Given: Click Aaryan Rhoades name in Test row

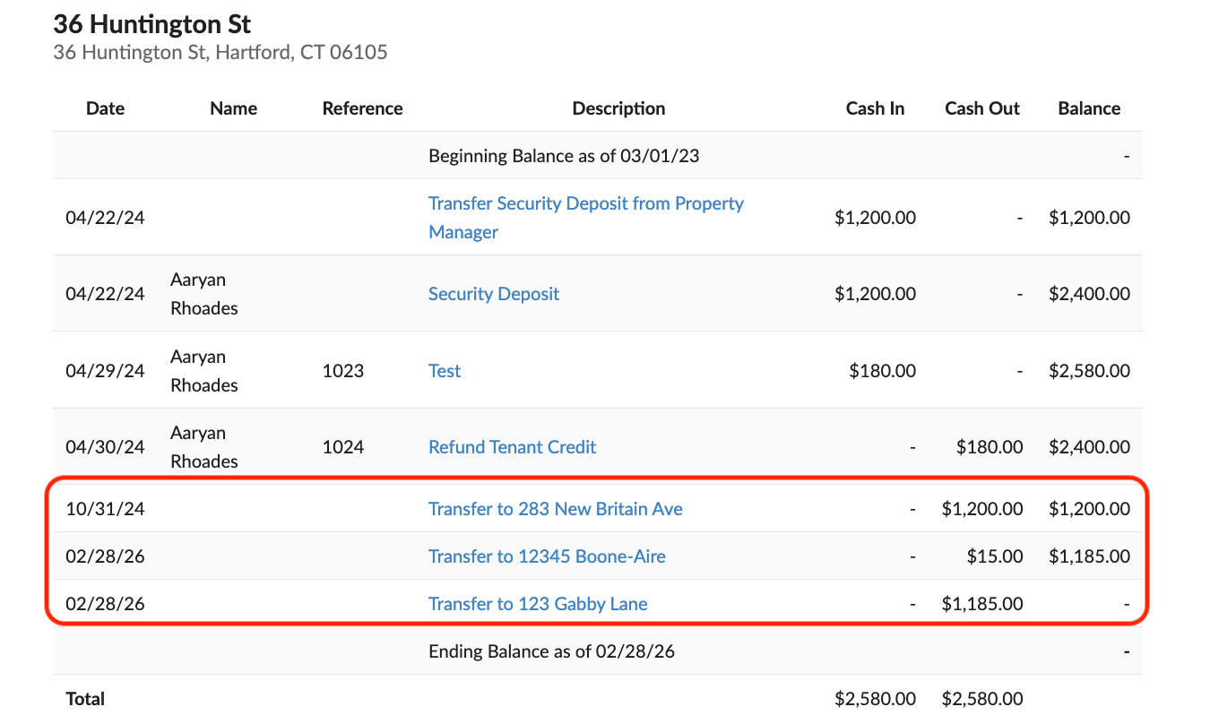Looking at the screenshot, I should click(204, 371).
